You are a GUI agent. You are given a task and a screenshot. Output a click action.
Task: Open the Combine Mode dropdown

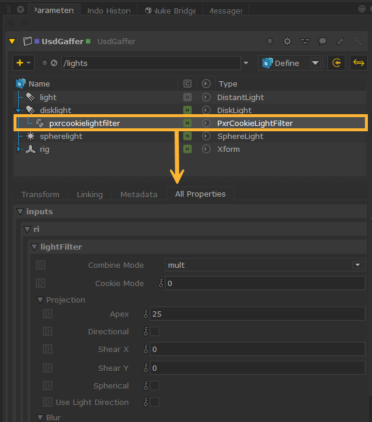(264, 265)
